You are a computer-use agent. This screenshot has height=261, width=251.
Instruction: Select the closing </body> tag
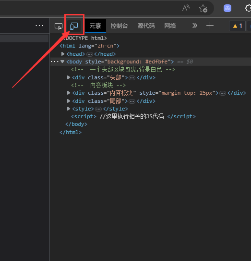click(x=76, y=124)
